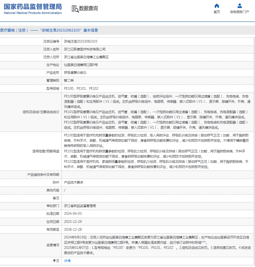Click the 适用范围/预期用途 label
Viewport: 255px width, 267px height.
[x=46, y=151]
